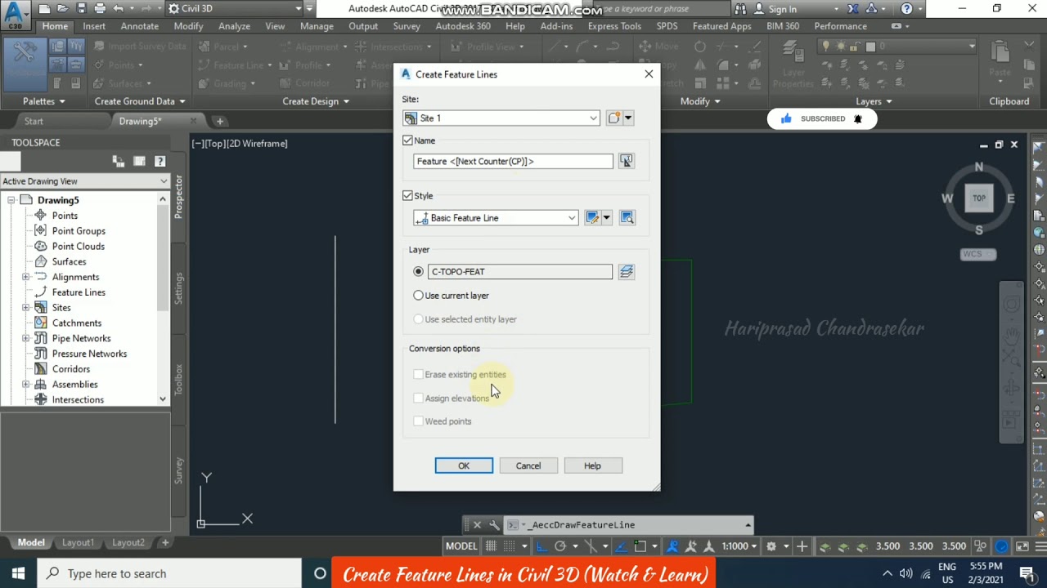Toggle Weed points checkbox

pyautogui.click(x=418, y=421)
